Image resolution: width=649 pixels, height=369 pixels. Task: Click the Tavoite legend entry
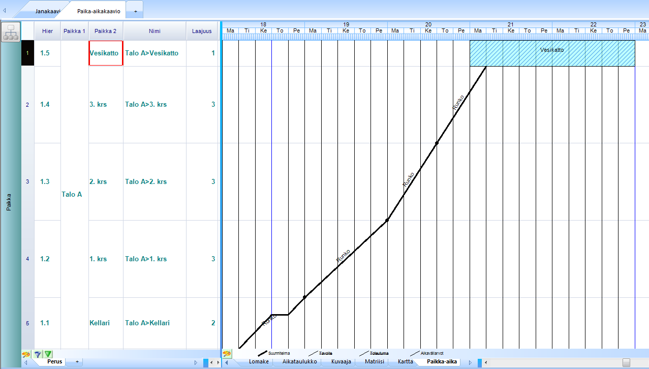click(x=320, y=353)
